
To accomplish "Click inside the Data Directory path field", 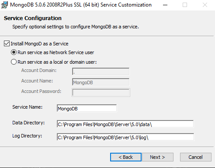I will point(125,124).
